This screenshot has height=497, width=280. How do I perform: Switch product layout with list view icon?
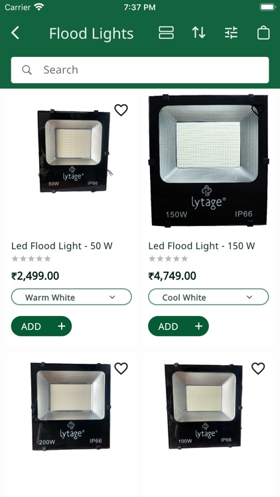coord(166,33)
